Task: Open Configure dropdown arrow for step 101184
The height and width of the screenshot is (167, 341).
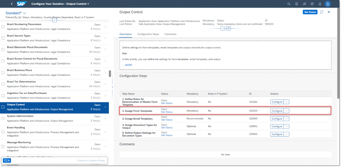Action: 286,102
